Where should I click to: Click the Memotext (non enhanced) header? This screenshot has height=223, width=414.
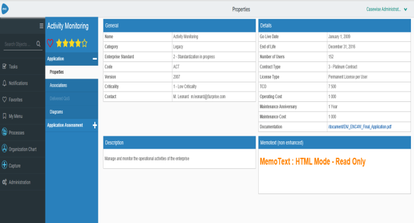pyautogui.click(x=335, y=143)
